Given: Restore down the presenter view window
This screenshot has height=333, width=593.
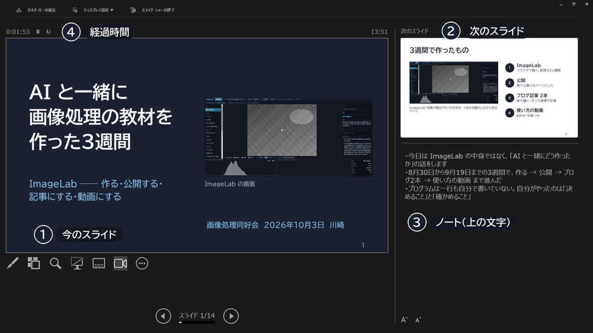Looking at the screenshot, I should (574, 4).
